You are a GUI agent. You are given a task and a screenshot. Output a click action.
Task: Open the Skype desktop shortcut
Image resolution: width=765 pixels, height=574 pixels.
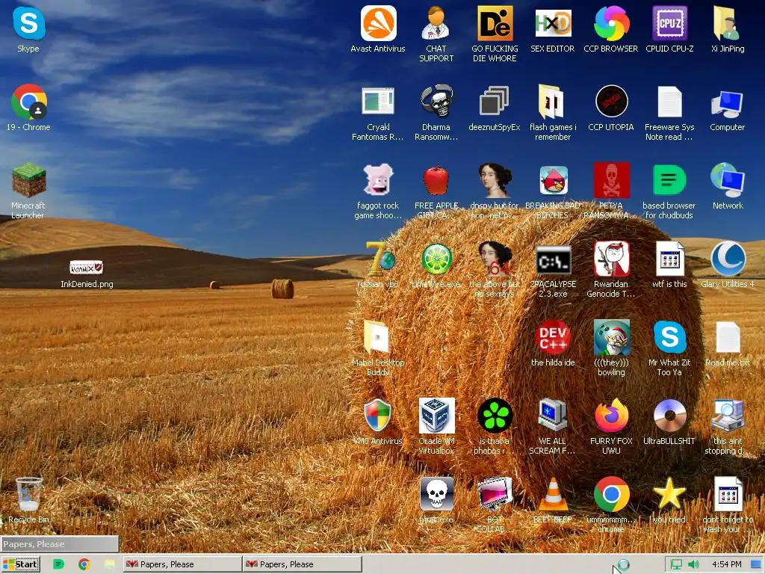coord(29,24)
